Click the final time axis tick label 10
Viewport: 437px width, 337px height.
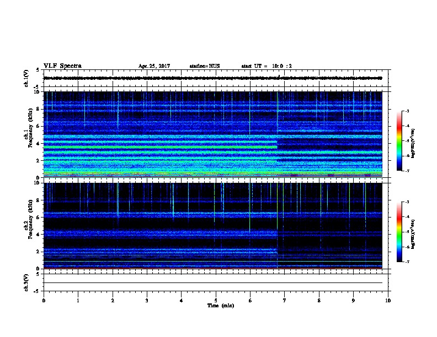click(x=388, y=301)
